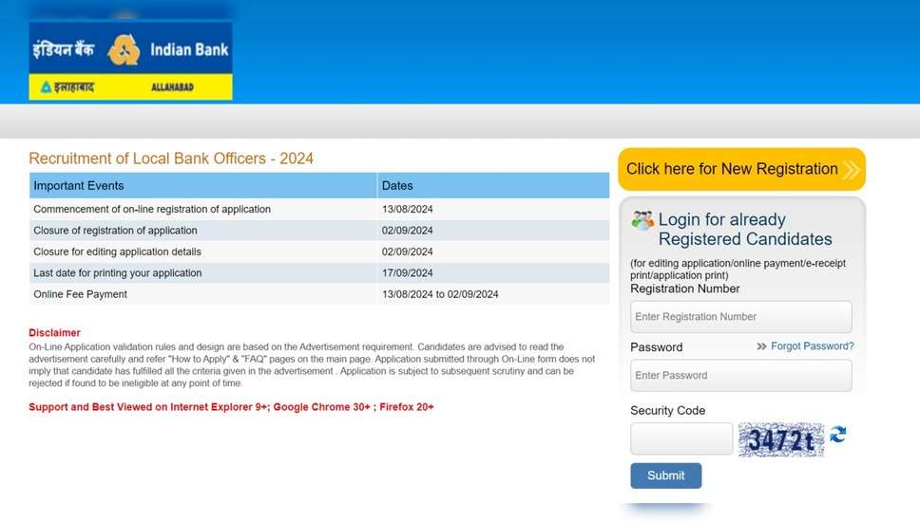The width and height of the screenshot is (920, 522).
Task: Focus the Registration Number field
Action: [740, 317]
